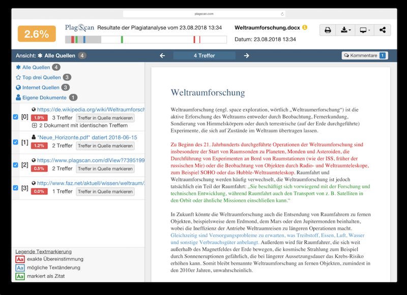Viewport: 407px width, 295px height.
Task: Click the red highlighted passage starting Zu Beginn
Action: click(270, 159)
